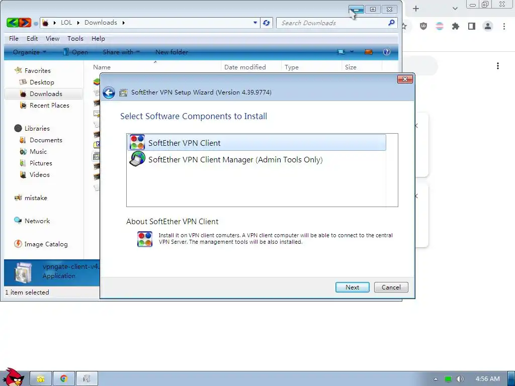
Task: Toggle the preview pane icon
Action: click(x=369, y=52)
